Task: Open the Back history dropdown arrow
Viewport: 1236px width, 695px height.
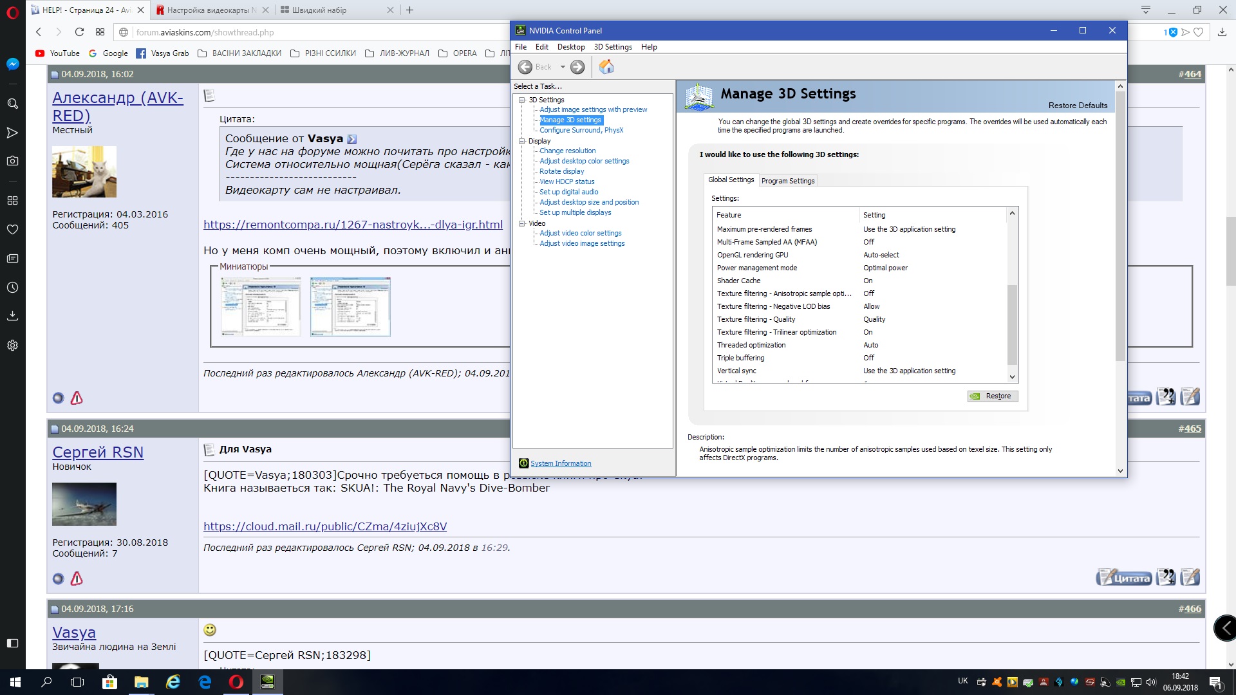Action: pos(562,66)
